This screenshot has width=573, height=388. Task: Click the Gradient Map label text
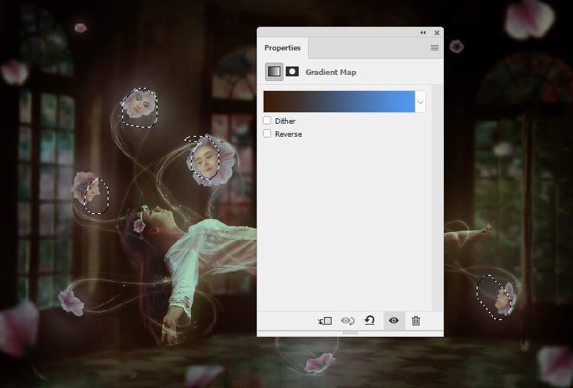pyautogui.click(x=331, y=72)
